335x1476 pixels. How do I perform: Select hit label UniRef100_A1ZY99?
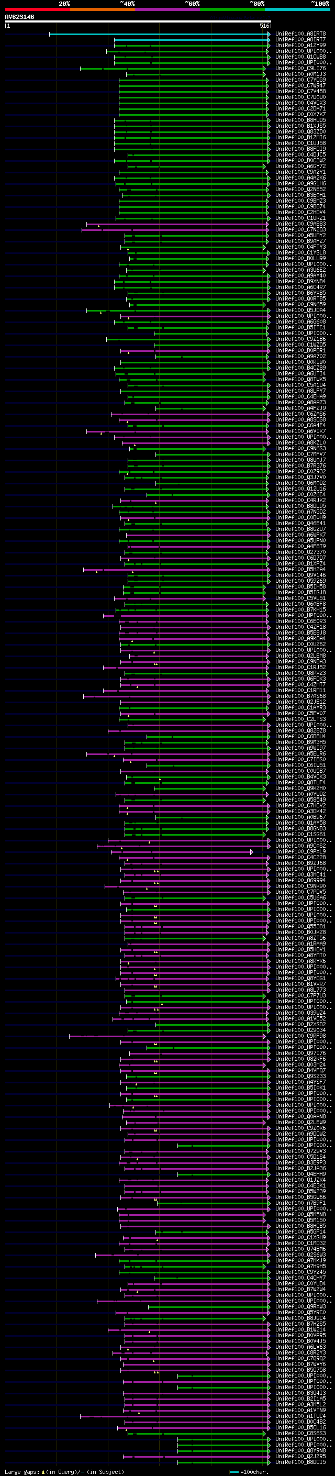pyautogui.click(x=300, y=45)
